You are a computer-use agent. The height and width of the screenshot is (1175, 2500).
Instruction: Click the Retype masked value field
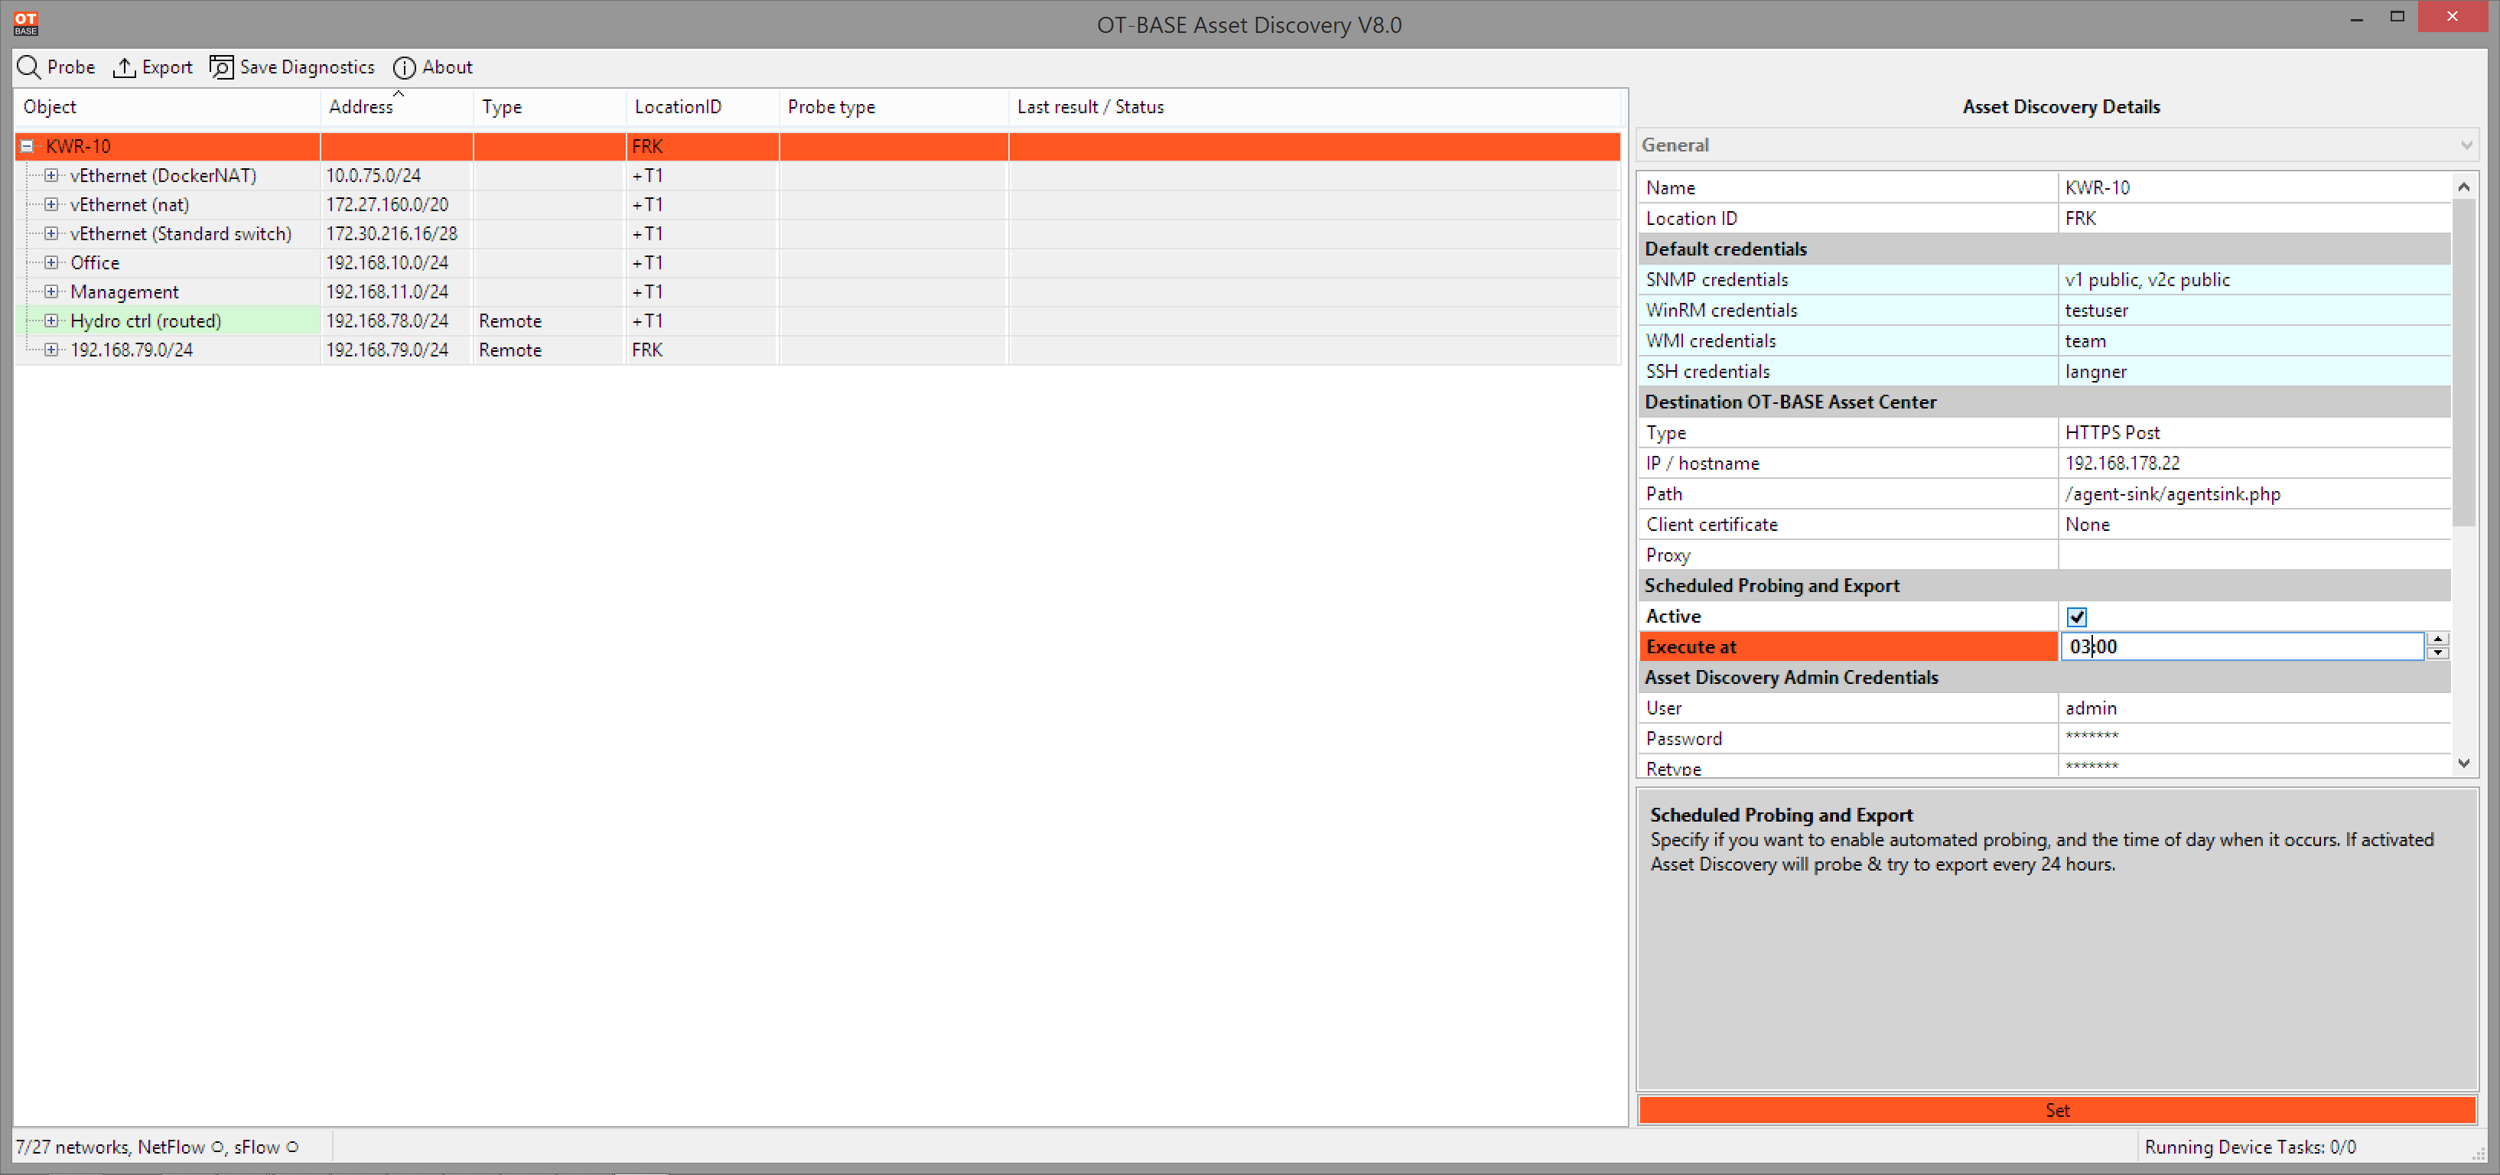pyautogui.click(x=2091, y=767)
